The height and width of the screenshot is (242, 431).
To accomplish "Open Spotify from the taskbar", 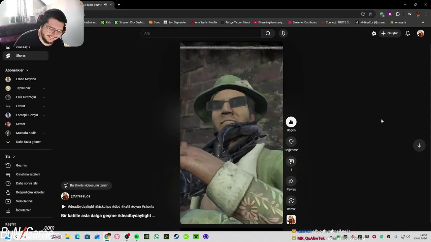I will pos(137,237).
